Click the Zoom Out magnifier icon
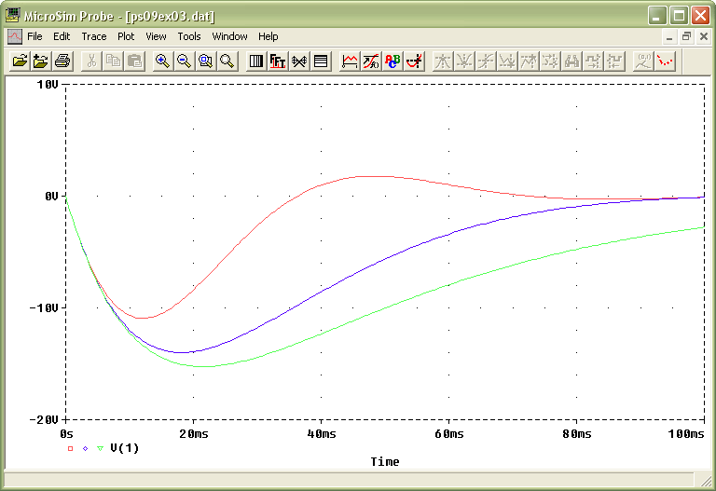 point(184,61)
